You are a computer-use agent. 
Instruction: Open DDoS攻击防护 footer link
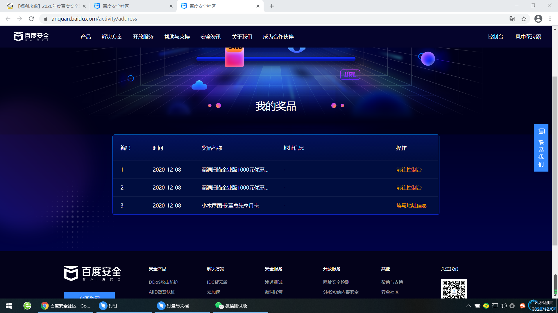coord(163,282)
